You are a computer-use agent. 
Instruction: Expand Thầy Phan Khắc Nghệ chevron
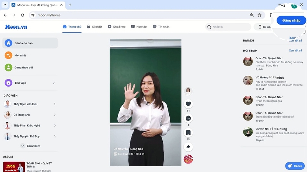55,126
